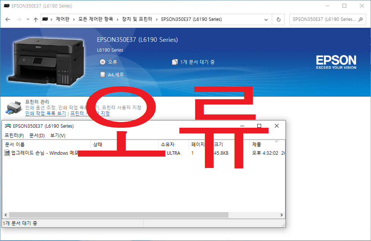Open recent locations dropdown arrow
This screenshot has width=371, height=241.
(x=28, y=19)
